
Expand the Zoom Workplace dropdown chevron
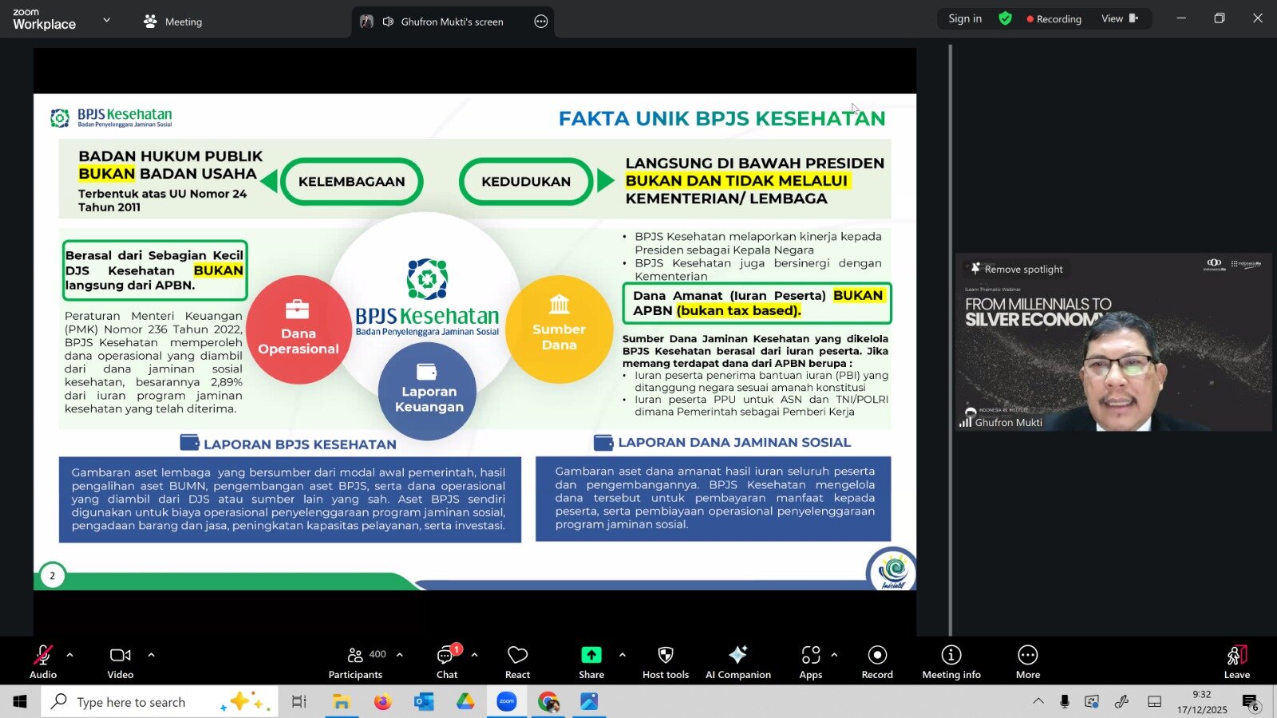[107, 20]
